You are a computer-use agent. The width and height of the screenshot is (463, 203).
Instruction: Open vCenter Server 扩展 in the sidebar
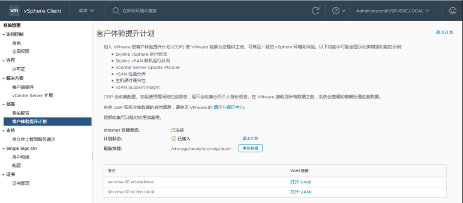click(33, 96)
